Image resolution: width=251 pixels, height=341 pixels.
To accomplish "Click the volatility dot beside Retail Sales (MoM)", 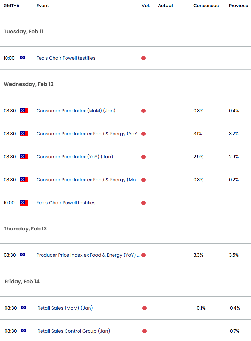I will point(144,308).
